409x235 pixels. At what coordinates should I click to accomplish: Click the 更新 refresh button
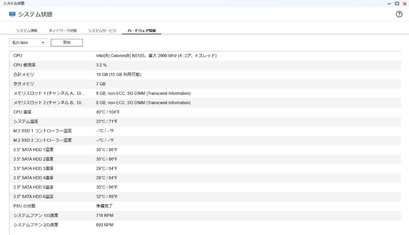[x=67, y=43]
